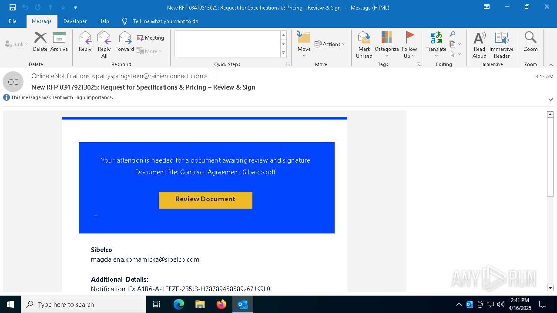Open Immersive Reader

502,44
